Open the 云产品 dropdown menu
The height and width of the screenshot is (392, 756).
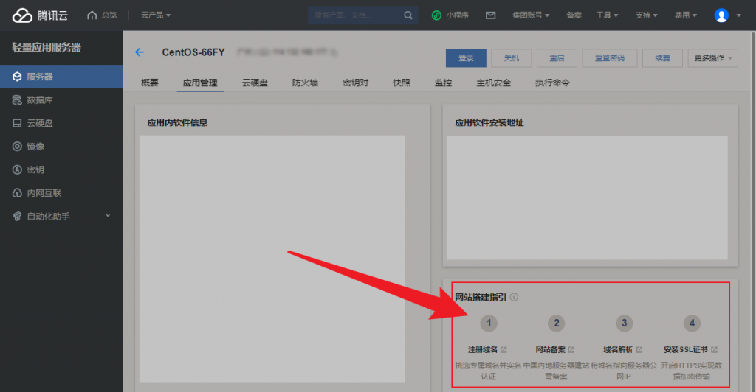coord(156,15)
